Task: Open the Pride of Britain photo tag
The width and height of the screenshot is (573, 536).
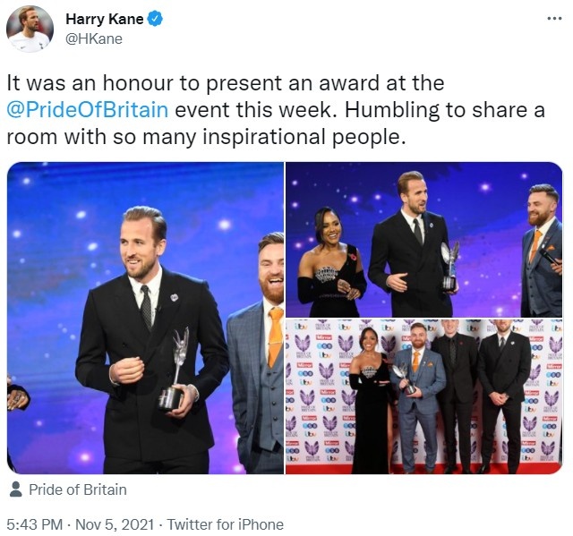Action: 78,489
